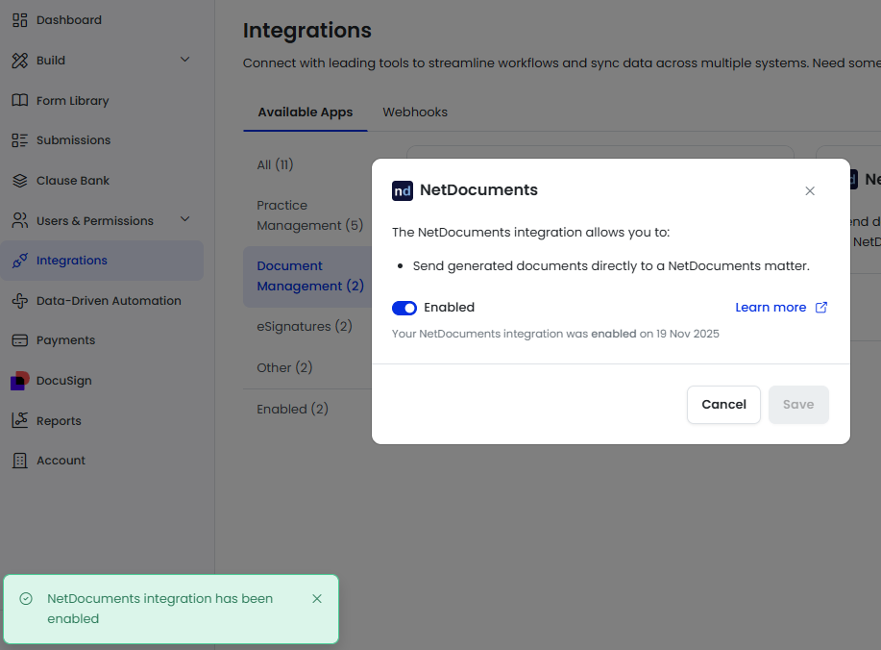The height and width of the screenshot is (650, 881).
Task: Click the enabled on 19 Nov 2025 text
Action: (x=655, y=334)
